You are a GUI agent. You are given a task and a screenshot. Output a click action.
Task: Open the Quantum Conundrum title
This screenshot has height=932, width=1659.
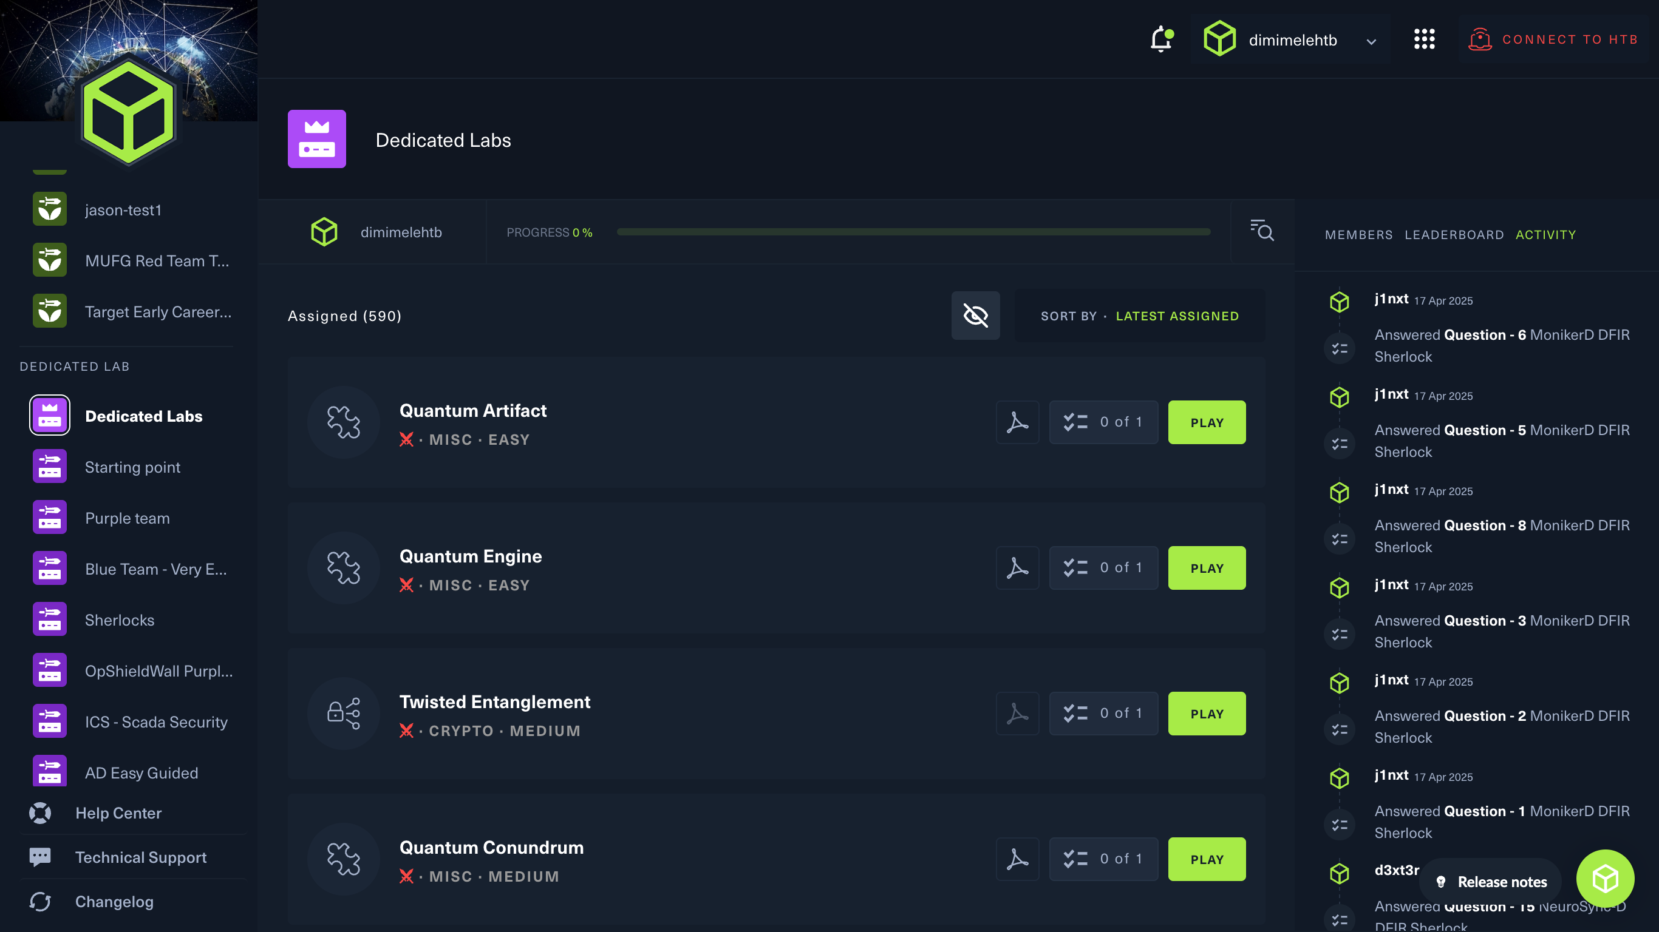pos(491,847)
